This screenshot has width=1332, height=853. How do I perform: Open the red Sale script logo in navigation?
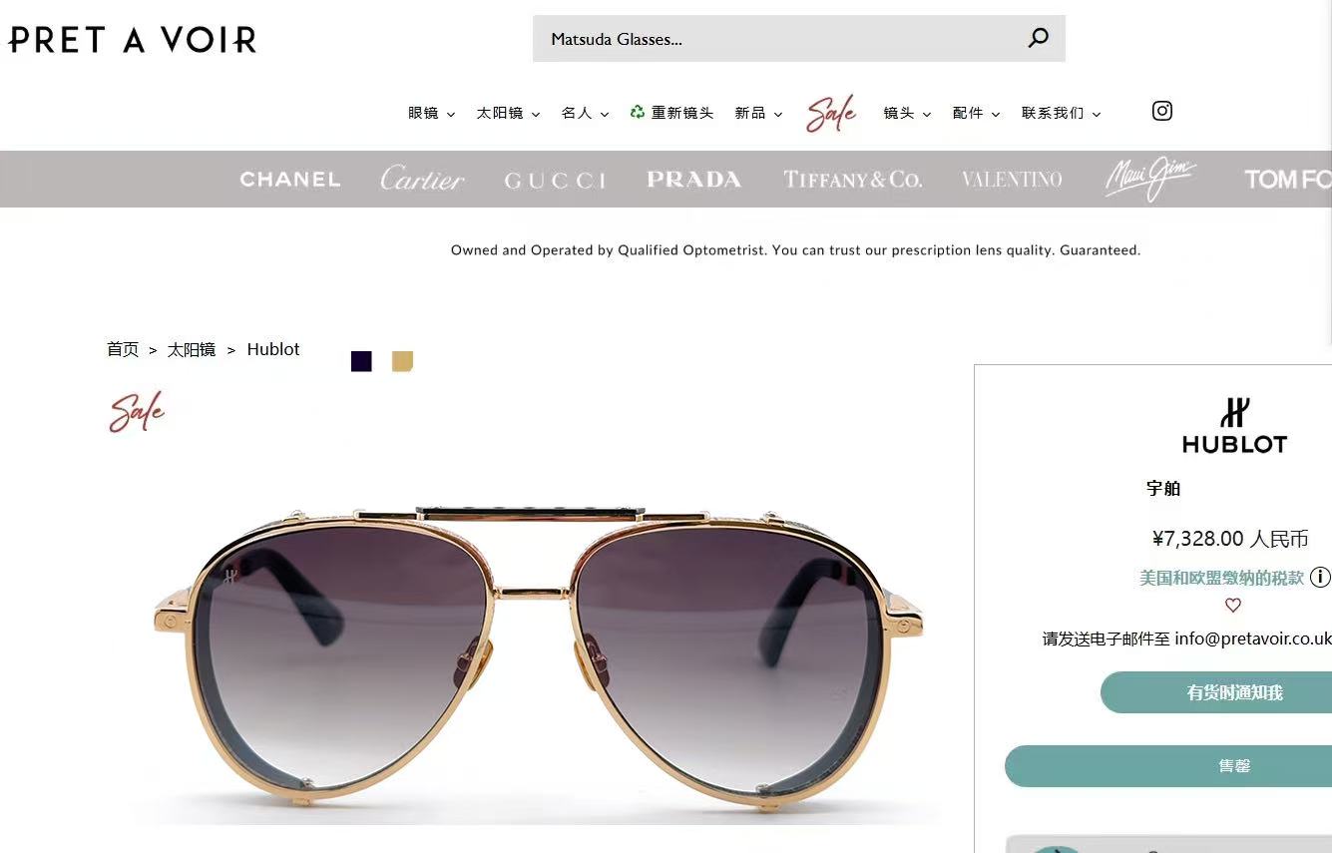pyautogui.click(x=831, y=114)
